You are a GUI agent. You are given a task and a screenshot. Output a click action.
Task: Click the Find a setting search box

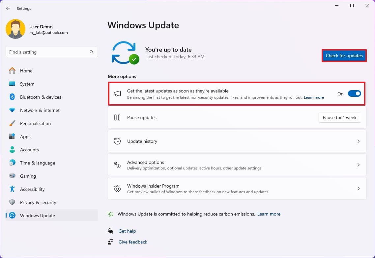pos(51,52)
